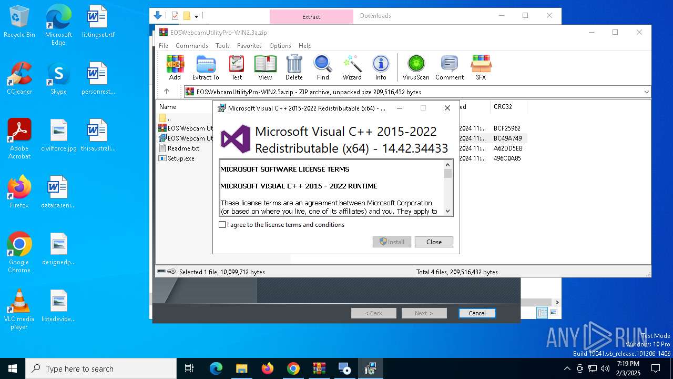Open the File menu in WinRAR

point(164,46)
